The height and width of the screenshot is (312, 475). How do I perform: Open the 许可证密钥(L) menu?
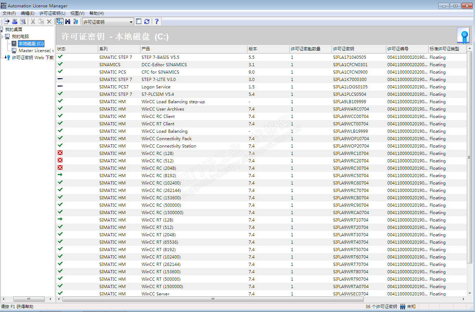pyautogui.click(x=52, y=13)
